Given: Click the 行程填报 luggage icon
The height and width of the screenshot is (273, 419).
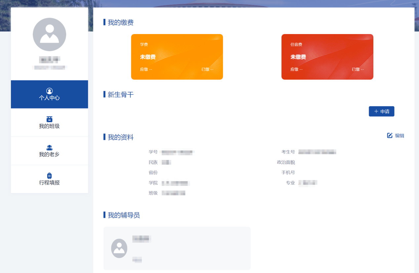Looking at the screenshot, I should pyautogui.click(x=50, y=175).
